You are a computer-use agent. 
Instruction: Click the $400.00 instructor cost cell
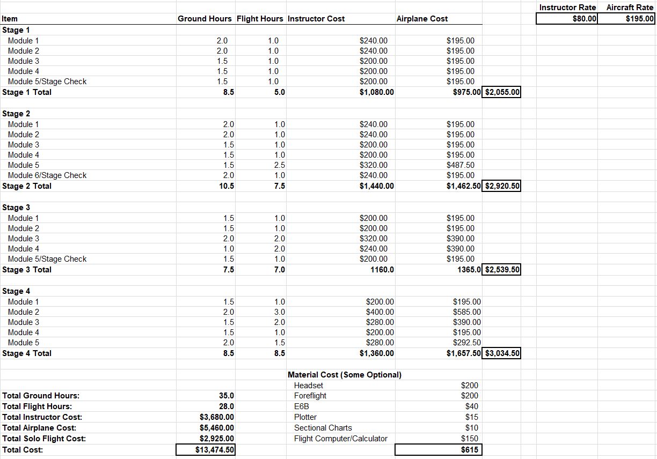click(x=379, y=312)
